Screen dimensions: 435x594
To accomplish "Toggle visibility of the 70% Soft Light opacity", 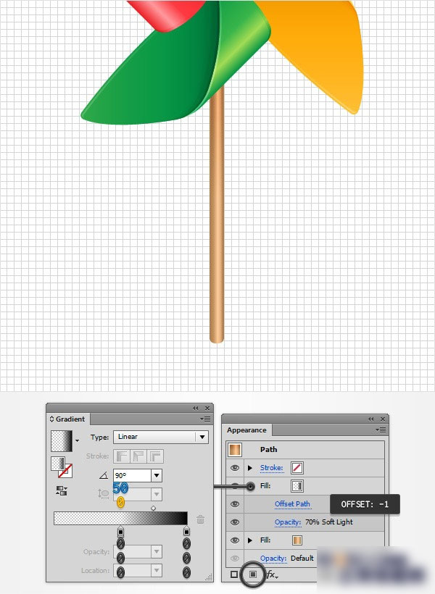I will pos(235,522).
